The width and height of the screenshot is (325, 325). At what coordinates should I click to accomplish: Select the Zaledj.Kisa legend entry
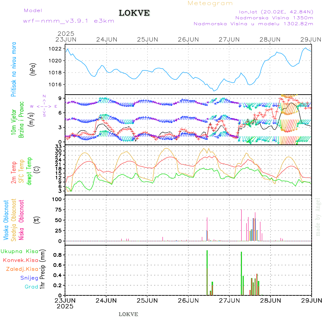click(x=22, y=269)
